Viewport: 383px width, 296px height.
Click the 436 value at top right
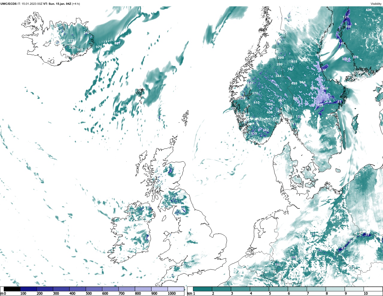[x=369, y=10]
